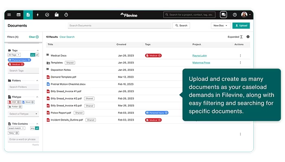285x162 pixels.
Task: Sort by the Tags column header
Action: point(147,44)
